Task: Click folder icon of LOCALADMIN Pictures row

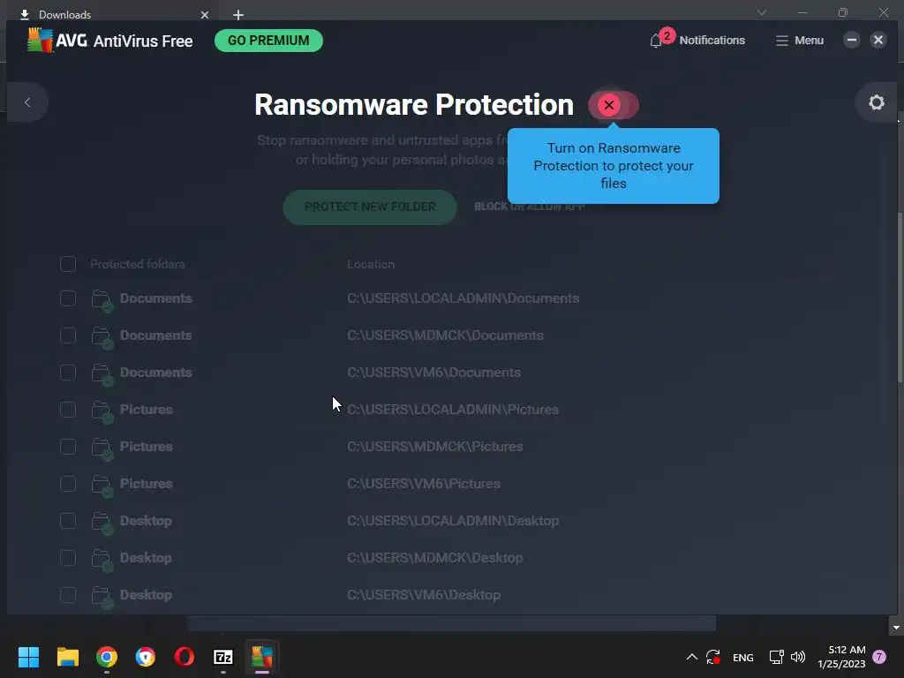Action: pos(102,411)
